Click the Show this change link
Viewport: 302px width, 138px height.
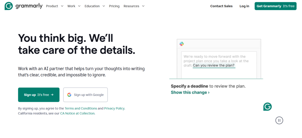190,92
